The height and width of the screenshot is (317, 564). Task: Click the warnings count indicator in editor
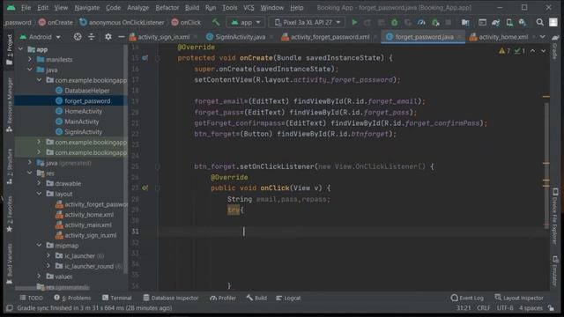pyautogui.click(x=504, y=51)
